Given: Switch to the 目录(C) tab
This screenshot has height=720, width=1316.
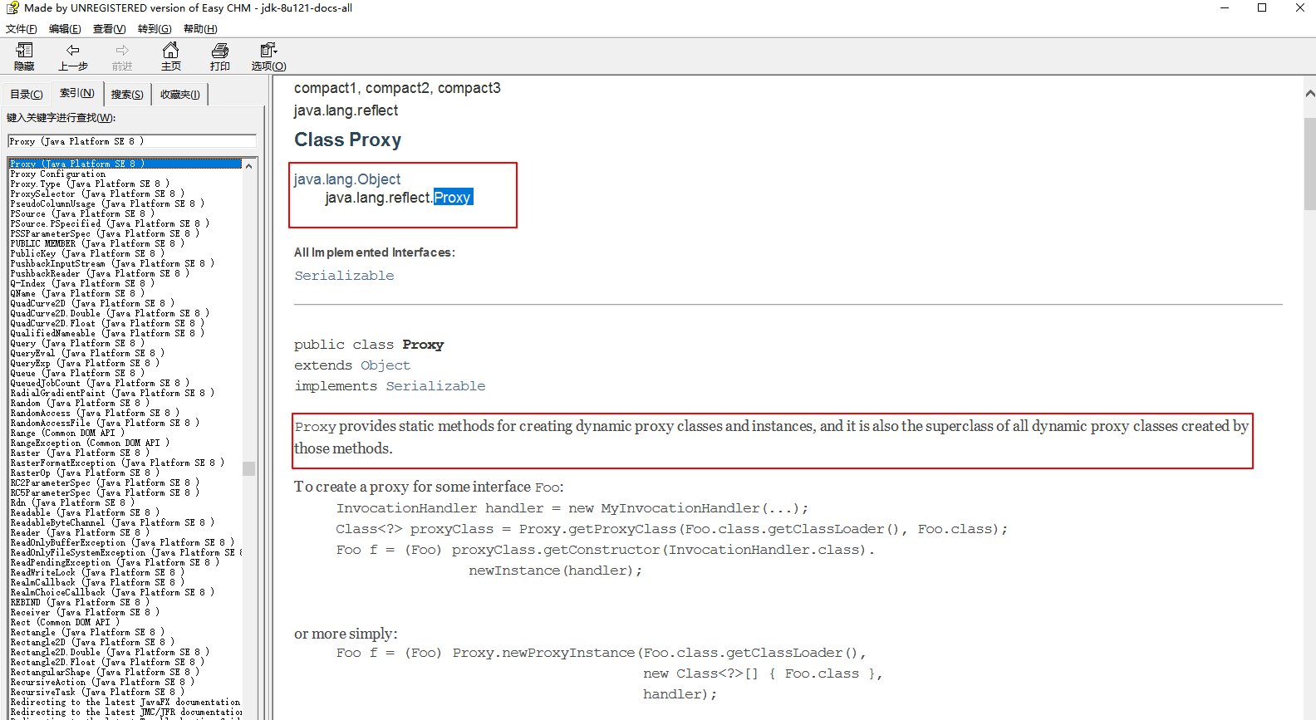Looking at the screenshot, I should pyautogui.click(x=27, y=95).
